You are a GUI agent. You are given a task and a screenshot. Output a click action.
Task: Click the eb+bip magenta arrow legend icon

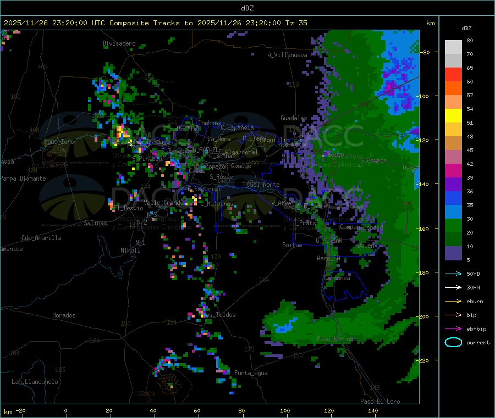[453, 329]
